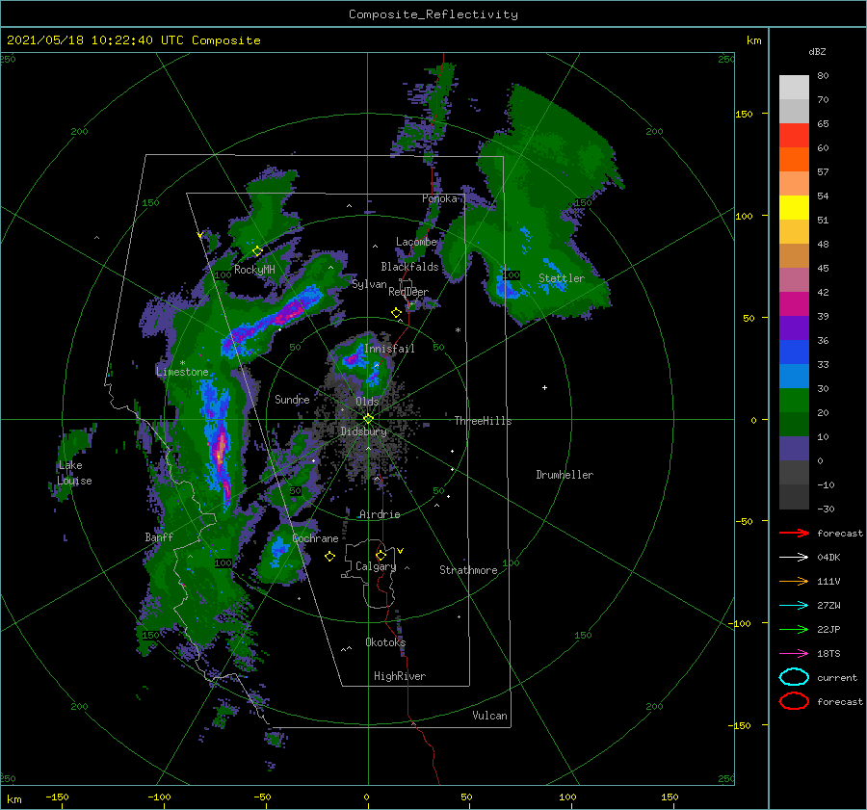Click the km unit label at bottom left
Image resolution: width=867 pixels, height=810 pixels.
tap(13, 799)
